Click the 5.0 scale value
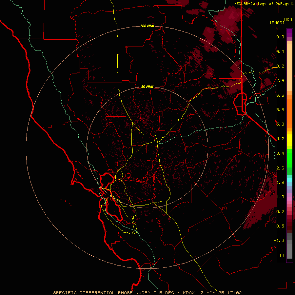This screenshot has width=295, height=295. point(280,124)
